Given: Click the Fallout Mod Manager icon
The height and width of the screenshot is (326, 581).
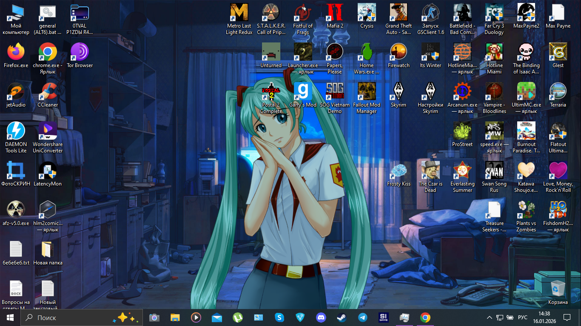Looking at the screenshot, I should (x=367, y=98).
